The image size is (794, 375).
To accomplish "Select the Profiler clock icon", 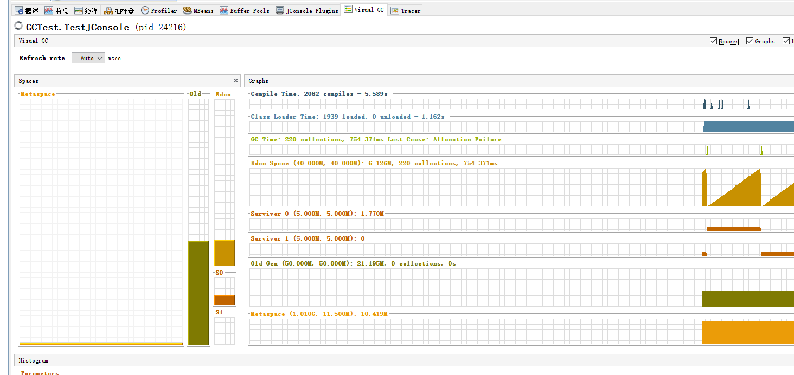I will click(x=144, y=9).
